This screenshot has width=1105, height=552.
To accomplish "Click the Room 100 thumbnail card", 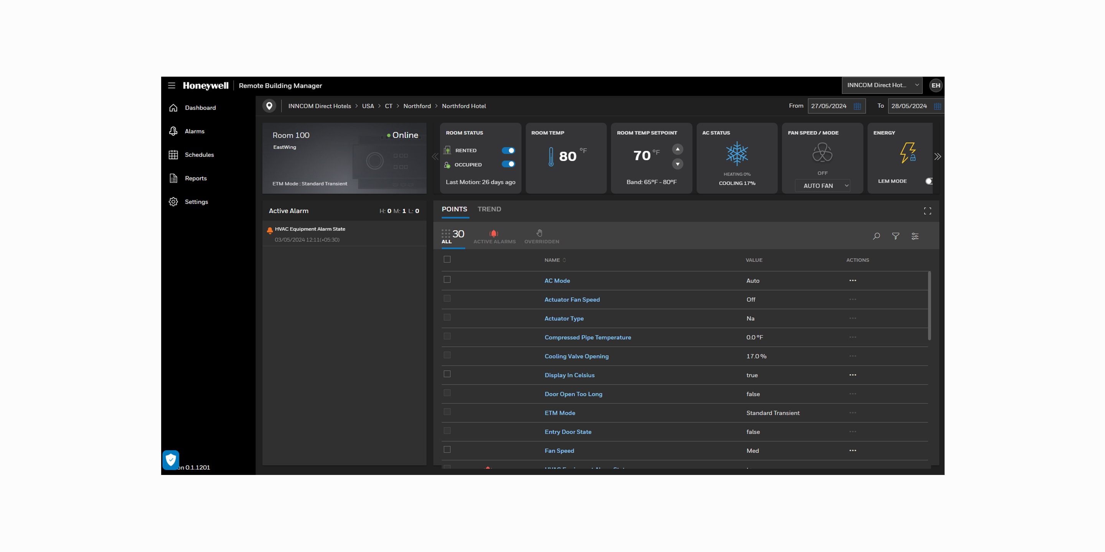I will pos(344,158).
